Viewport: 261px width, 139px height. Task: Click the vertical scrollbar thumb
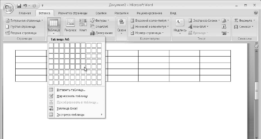[256, 91]
